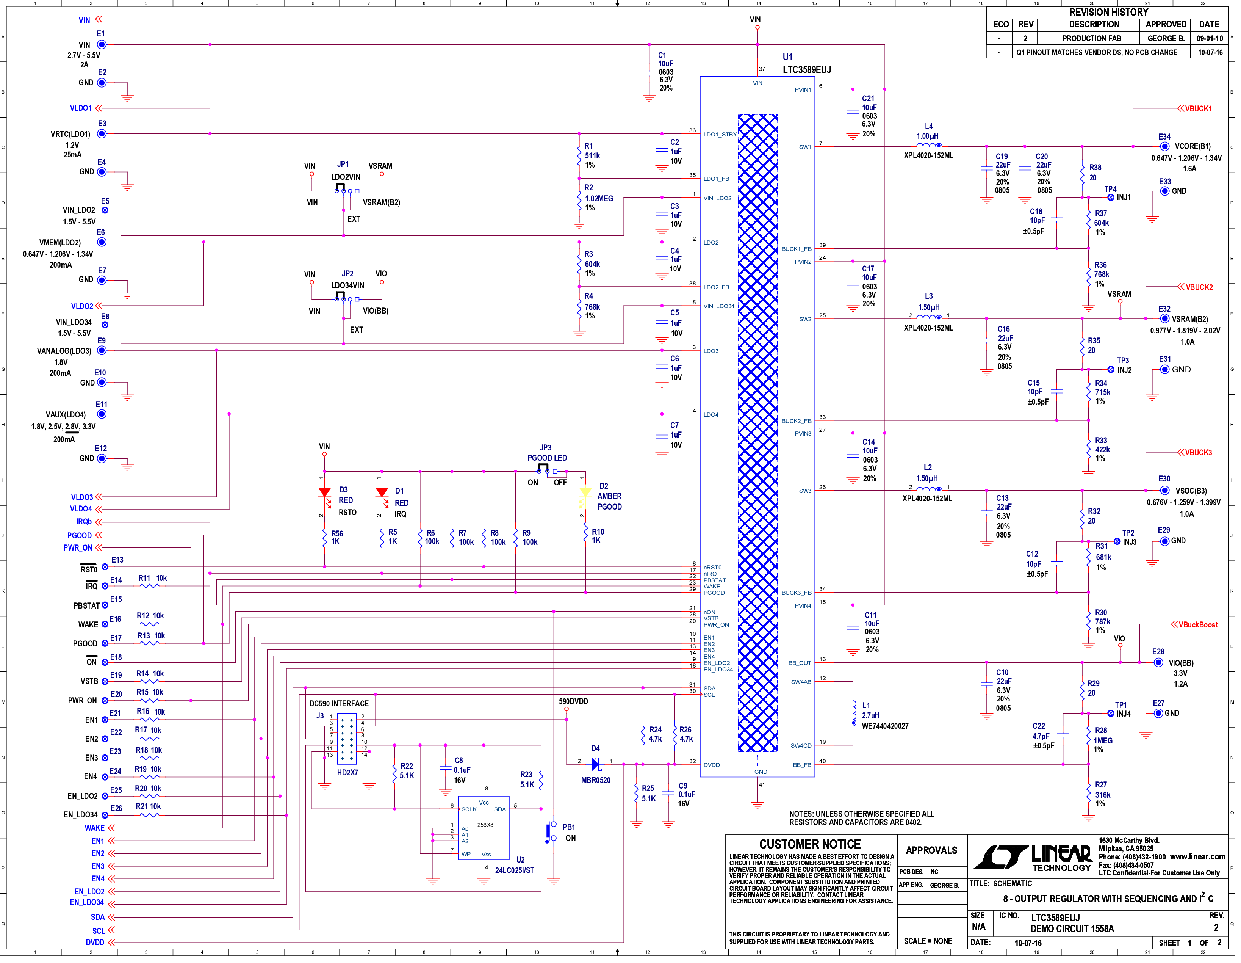Select the red LED D3 RSTO symbol
This screenshot has height=963, width=1241.
click(325, 495)
